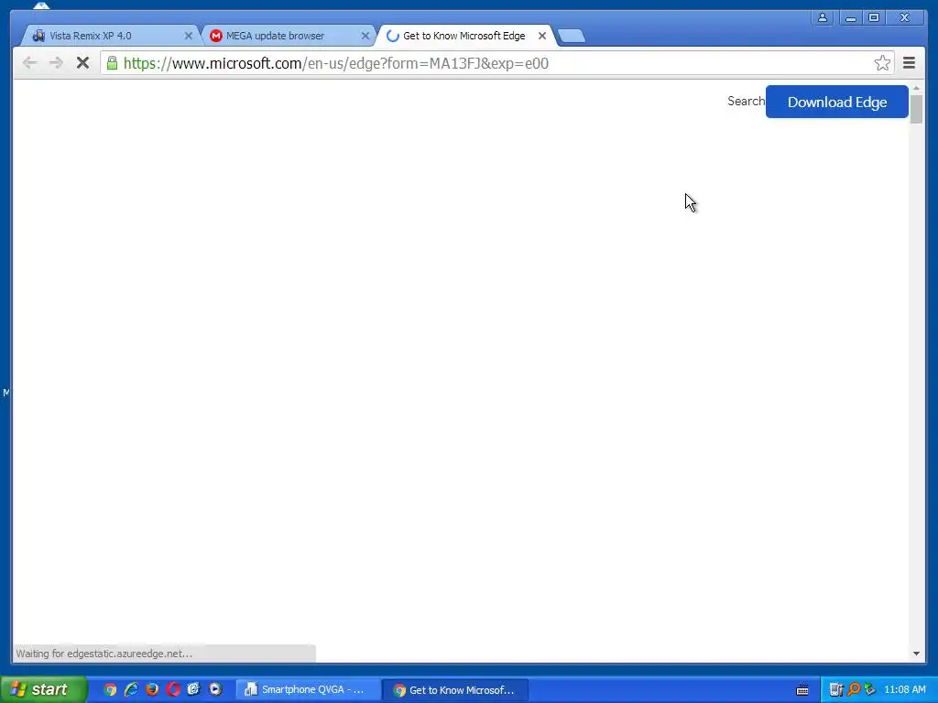Click the Search link on the page
Image resolution: width=938 pixels, height=703 pixels.
coord(746,101)
